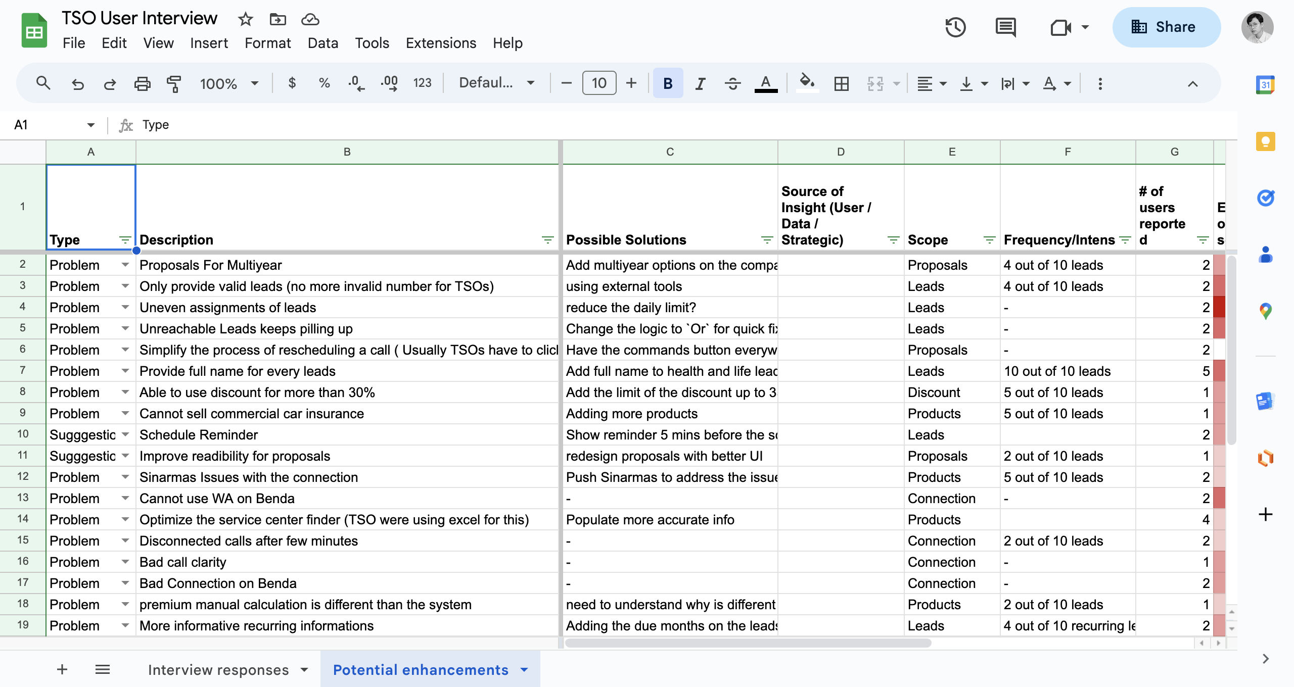Open the all sheets list
1294x687 pixels.
[103, 670]
